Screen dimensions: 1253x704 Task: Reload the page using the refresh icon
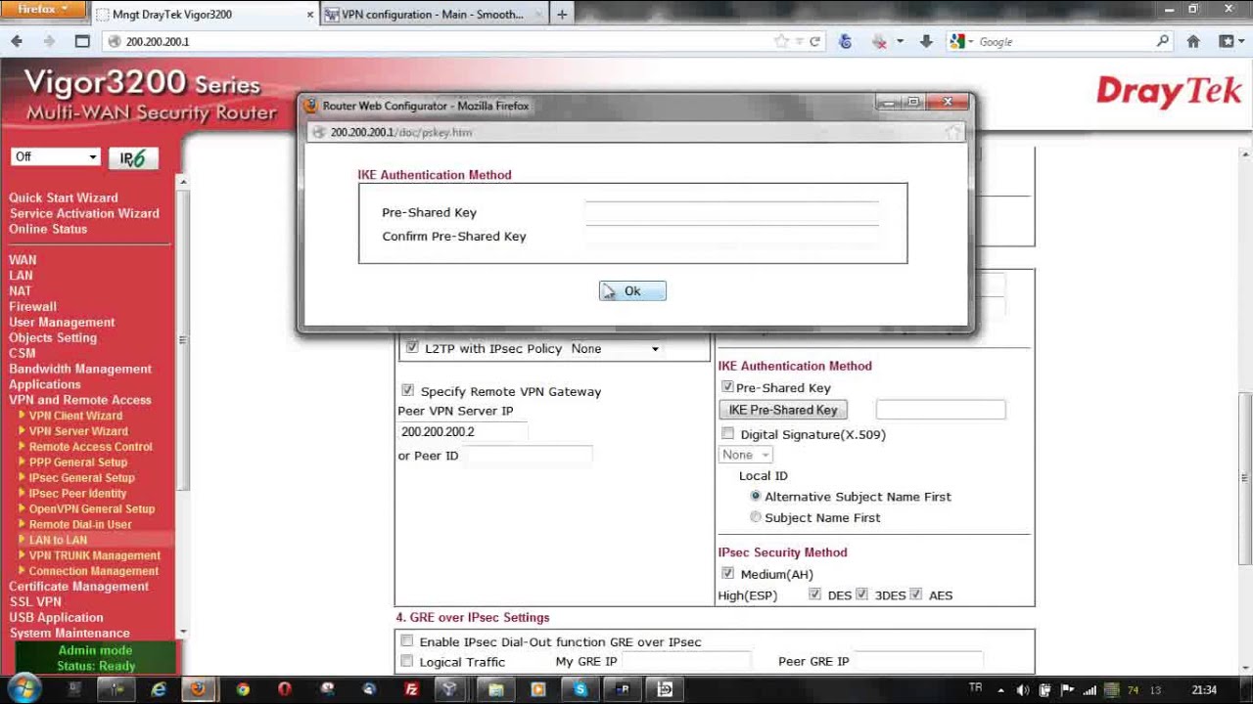point(814,41)
